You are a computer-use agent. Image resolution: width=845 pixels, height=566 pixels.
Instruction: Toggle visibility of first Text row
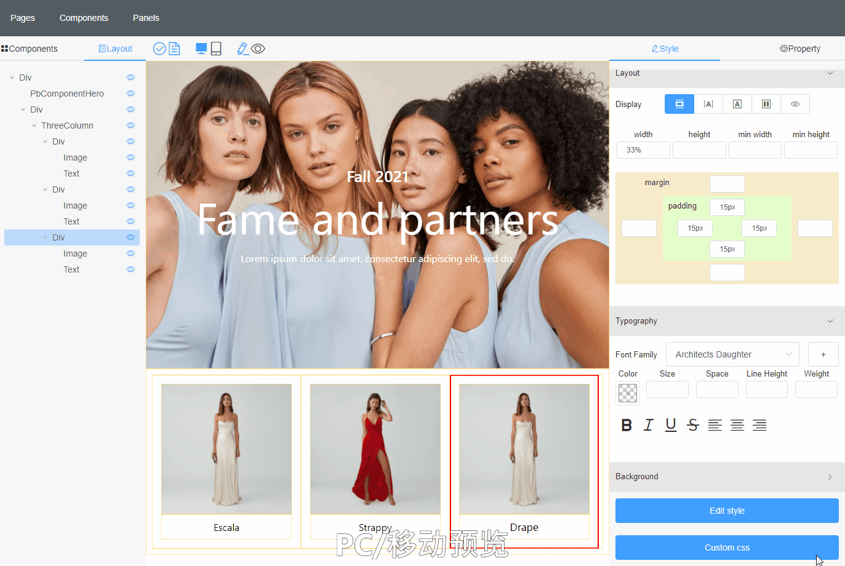click(x=130, y=173)
